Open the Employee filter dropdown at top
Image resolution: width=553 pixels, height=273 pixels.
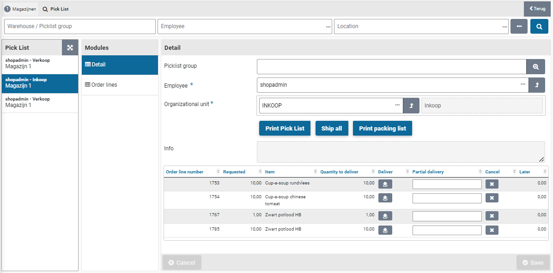(x=328, y=27)
